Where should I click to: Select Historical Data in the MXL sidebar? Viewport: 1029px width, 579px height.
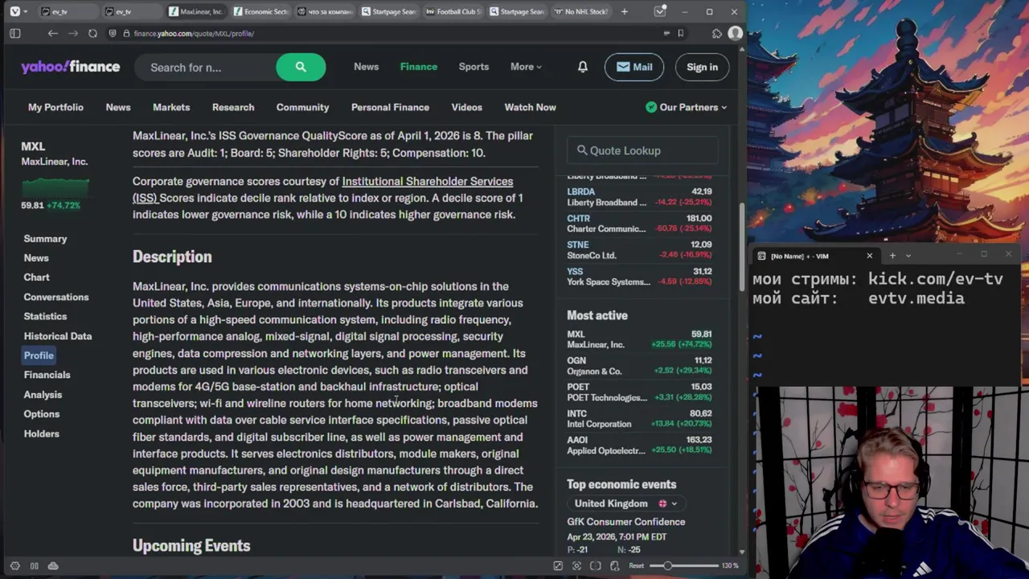coord(58,336)
